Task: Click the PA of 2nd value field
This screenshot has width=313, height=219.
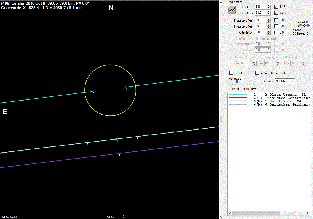Action: 261,50
